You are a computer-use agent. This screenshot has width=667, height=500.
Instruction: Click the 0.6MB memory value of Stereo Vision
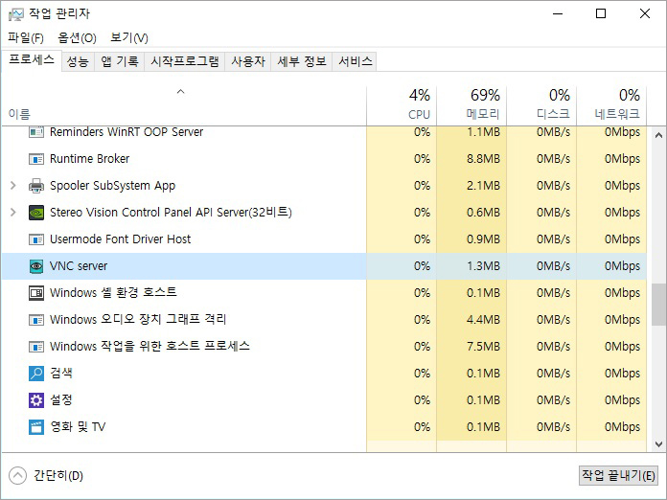coord(483,213)
